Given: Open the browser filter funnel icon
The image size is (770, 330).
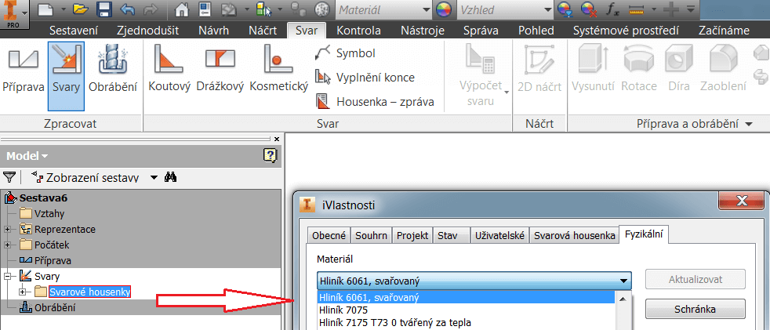Looking at the screenshot, I should click(x=9, y=177).
